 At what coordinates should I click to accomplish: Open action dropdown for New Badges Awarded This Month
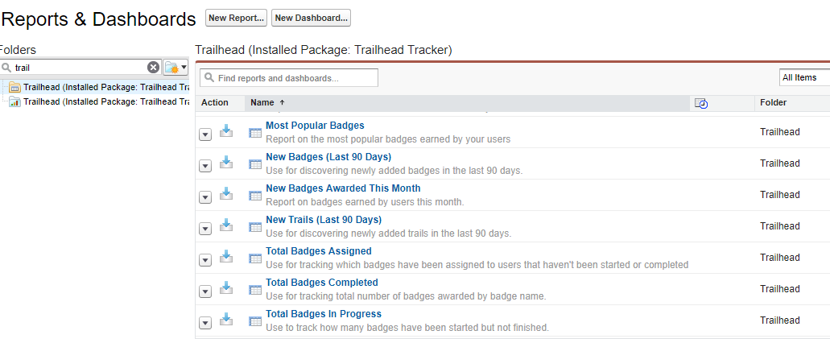click(x=205, y=197)
